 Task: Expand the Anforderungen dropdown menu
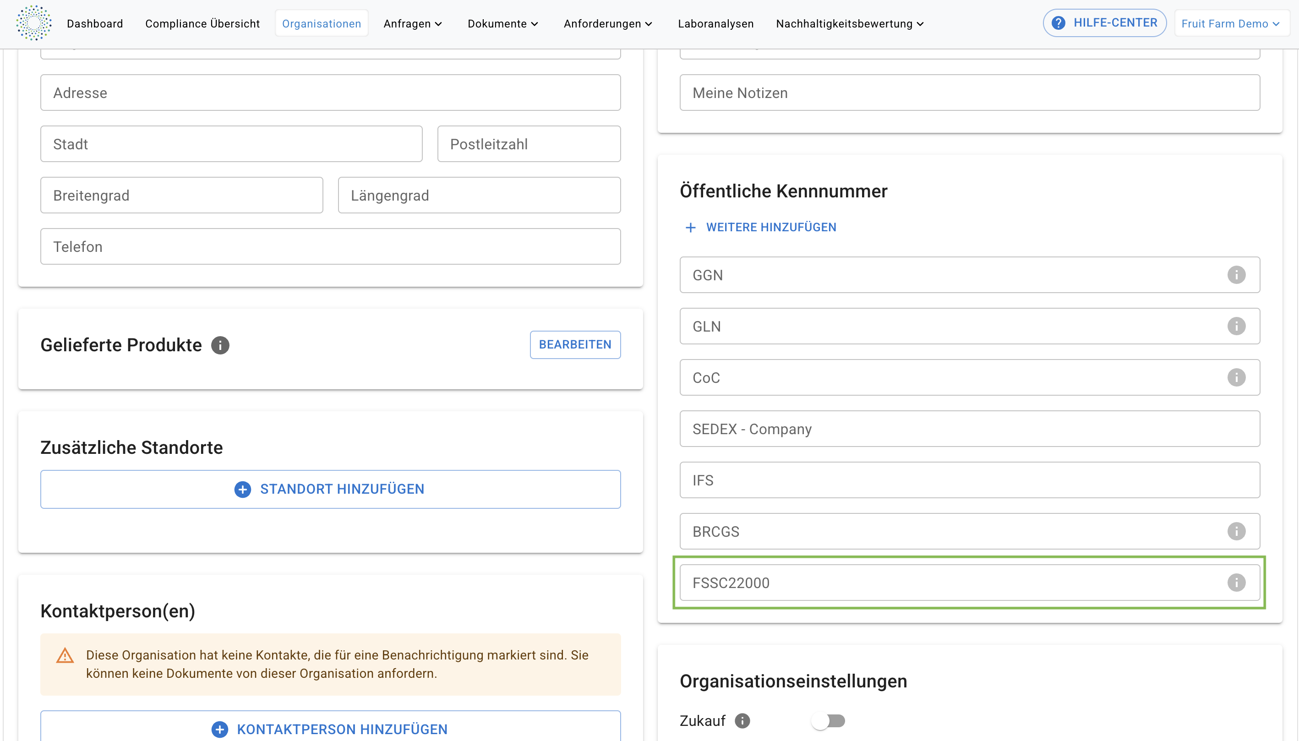click(608, 23)
